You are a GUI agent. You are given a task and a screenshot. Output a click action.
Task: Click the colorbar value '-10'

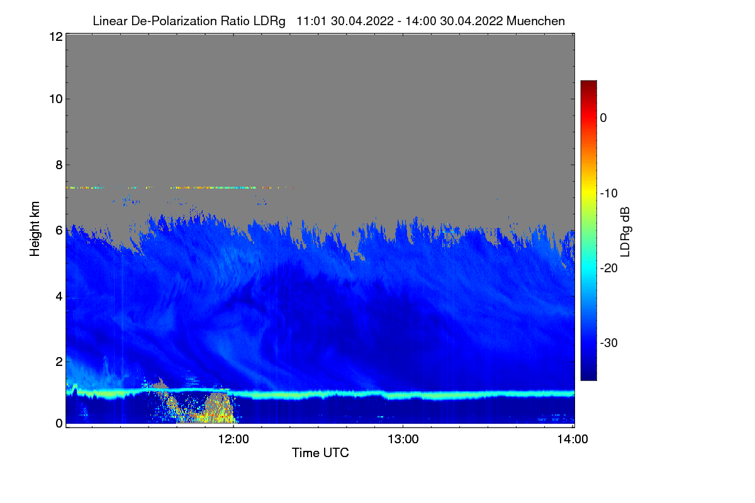[608, 193]
